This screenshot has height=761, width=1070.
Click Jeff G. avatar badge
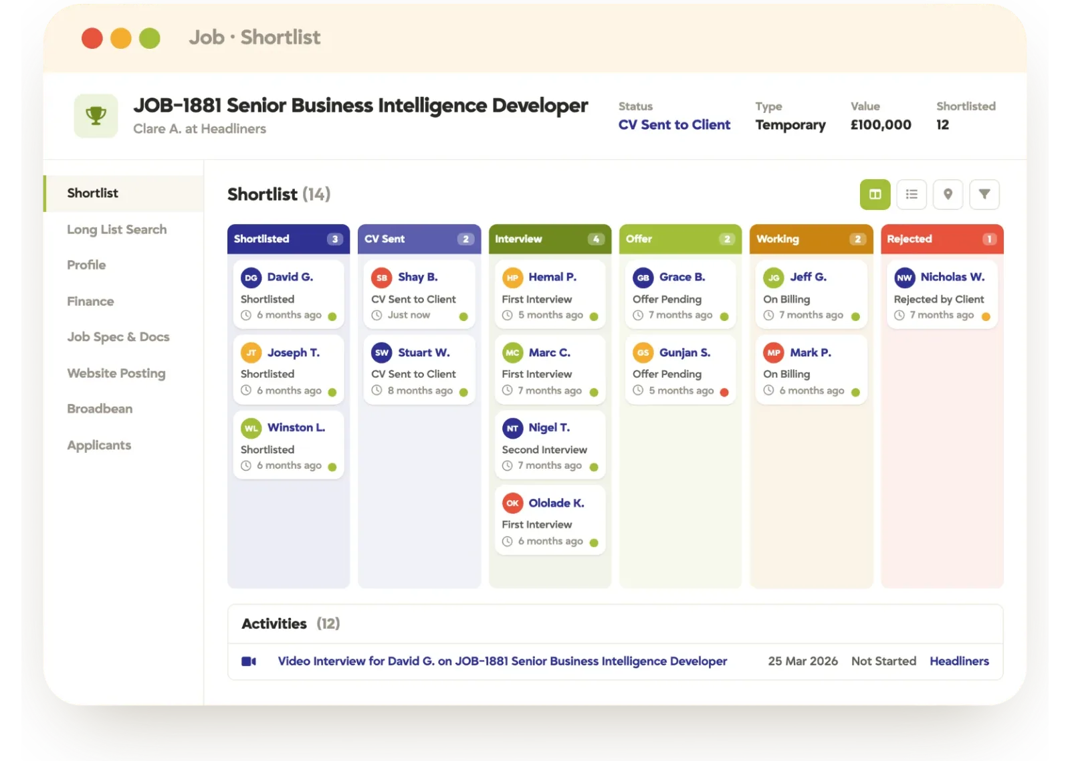[774, 278]
